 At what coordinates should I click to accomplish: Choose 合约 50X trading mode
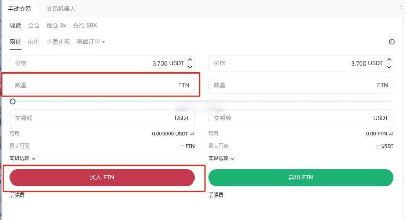point(85,25)
